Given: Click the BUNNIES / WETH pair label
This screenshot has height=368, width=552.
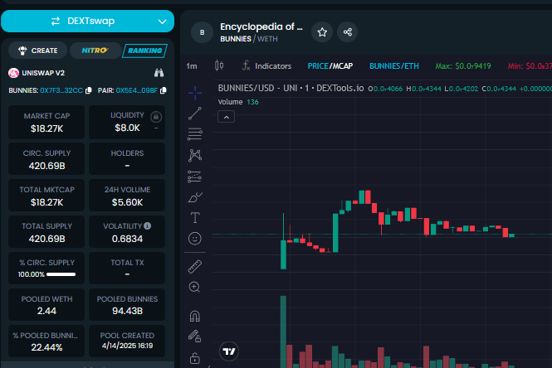Looking at the screenshot, I should click(x=249, y=39).
